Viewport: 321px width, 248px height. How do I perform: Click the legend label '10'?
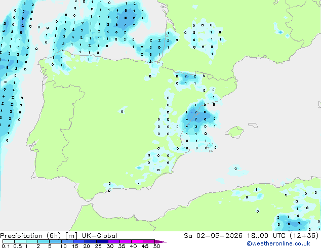click(63, 246)
